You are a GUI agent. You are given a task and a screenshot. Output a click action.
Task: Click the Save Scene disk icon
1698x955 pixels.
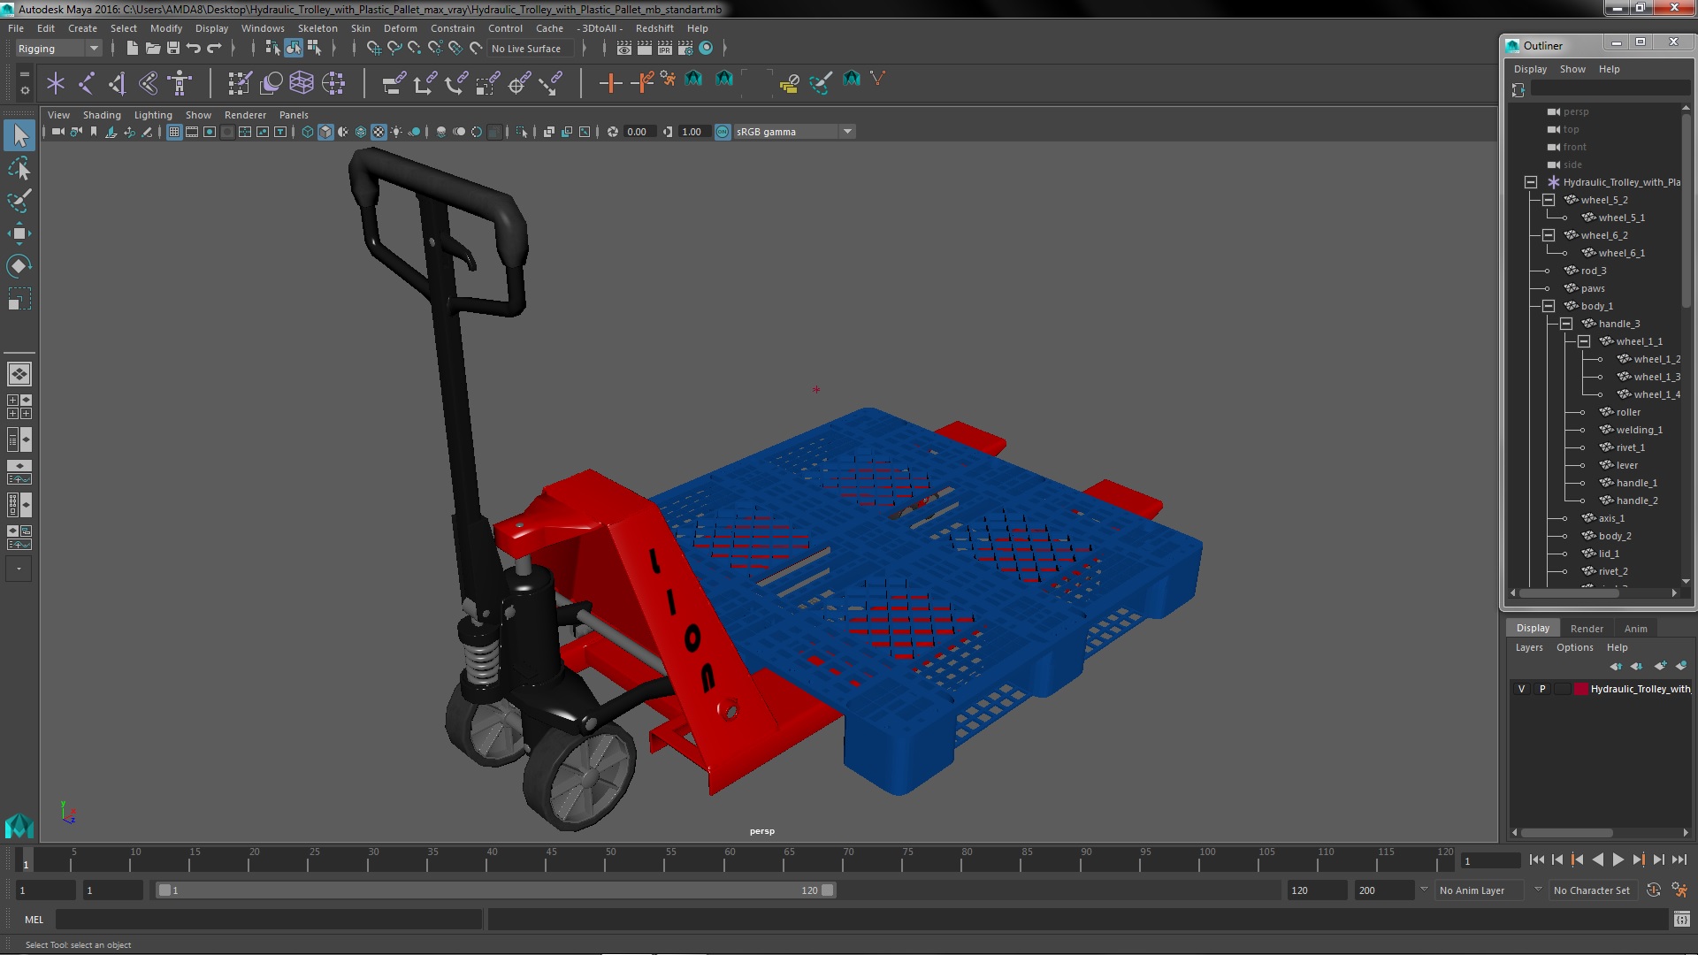coord(173,48)
